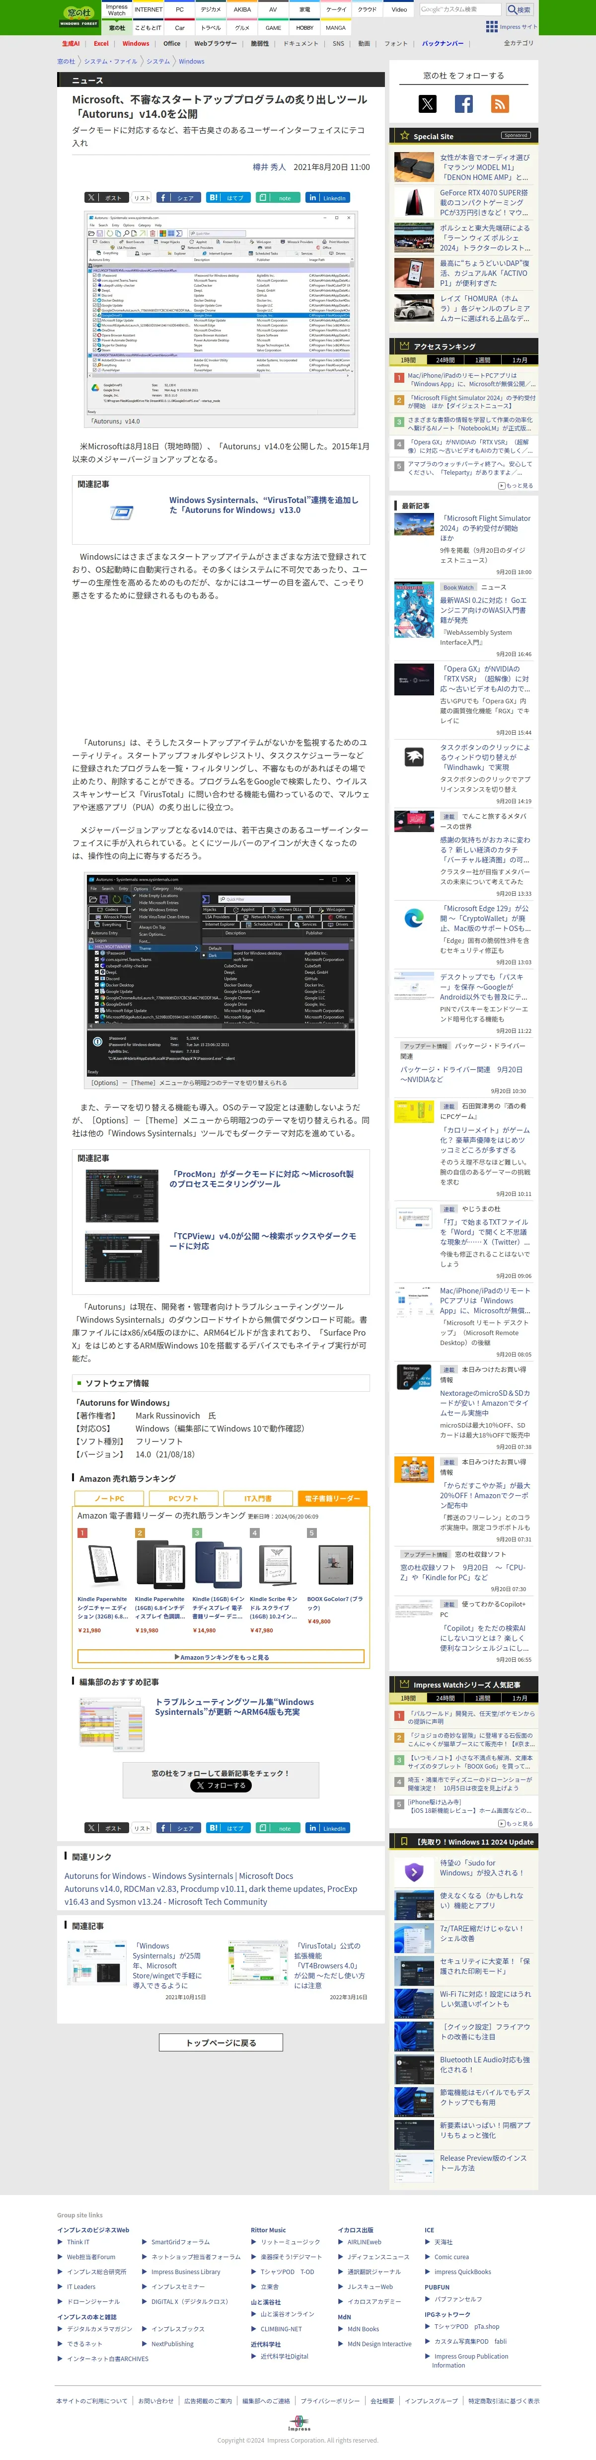Open the Impress Watch header tab
Image resolution: width=596 pixels, height=2460 pixels.
click(x=116, y=9)
